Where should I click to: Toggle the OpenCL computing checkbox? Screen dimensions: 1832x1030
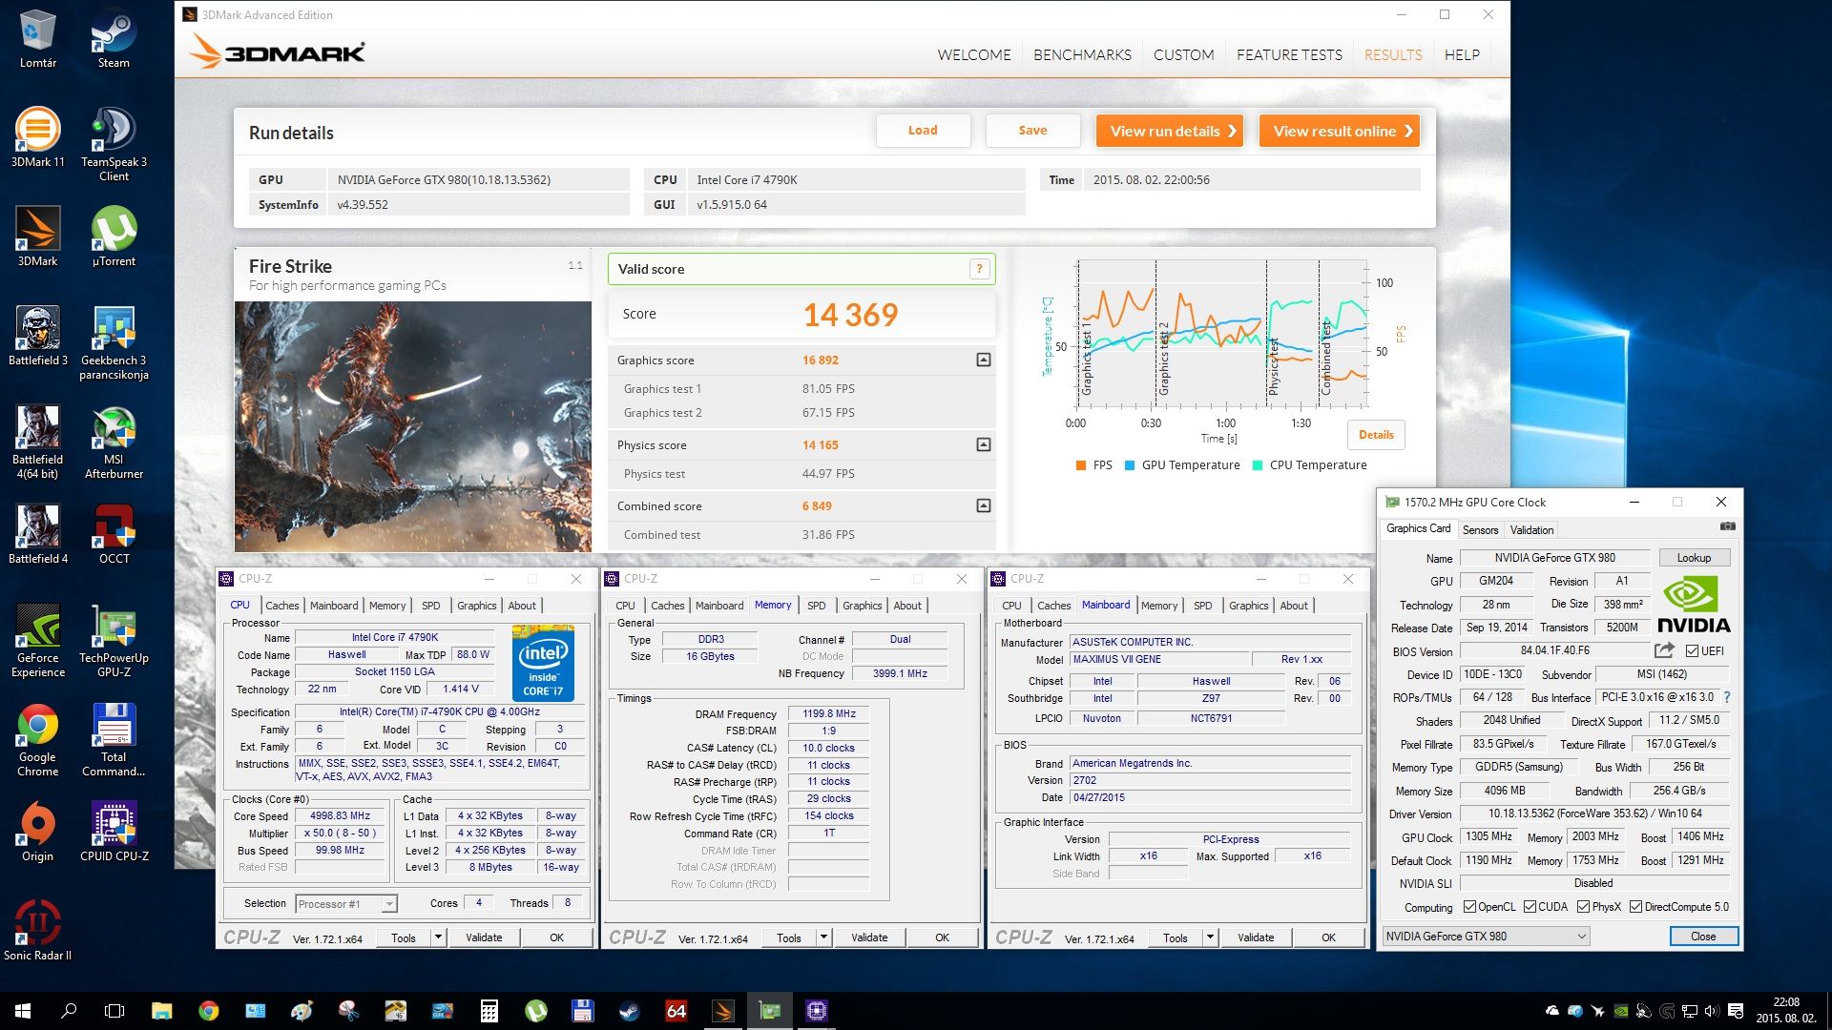coord(1469,907)
